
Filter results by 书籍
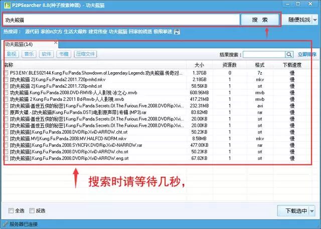pos(64,54)
